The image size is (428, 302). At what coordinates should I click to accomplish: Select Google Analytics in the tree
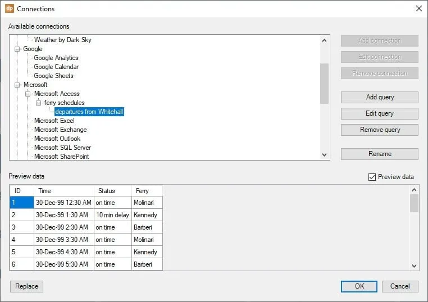click(x=56, y=58)
